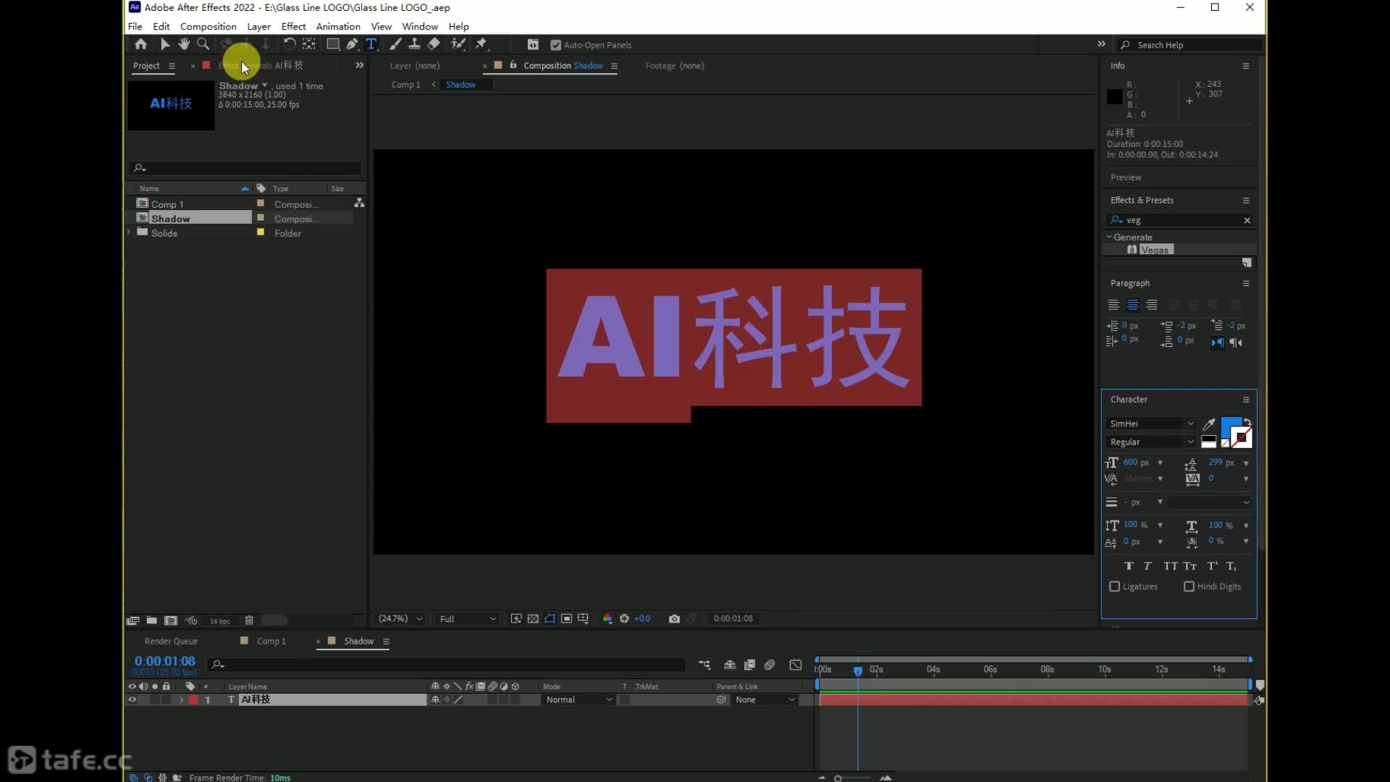Create a new composition icon
Image resolution: width=1390 pixels, height=782 pixels.
[171, 621]
